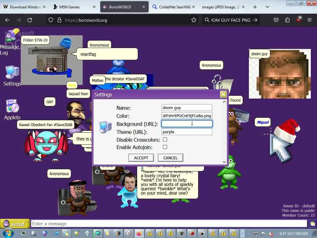The image size is (317, 238).
Task: Click the Friden STW-10 machine avatar
Action: [52, 60]
